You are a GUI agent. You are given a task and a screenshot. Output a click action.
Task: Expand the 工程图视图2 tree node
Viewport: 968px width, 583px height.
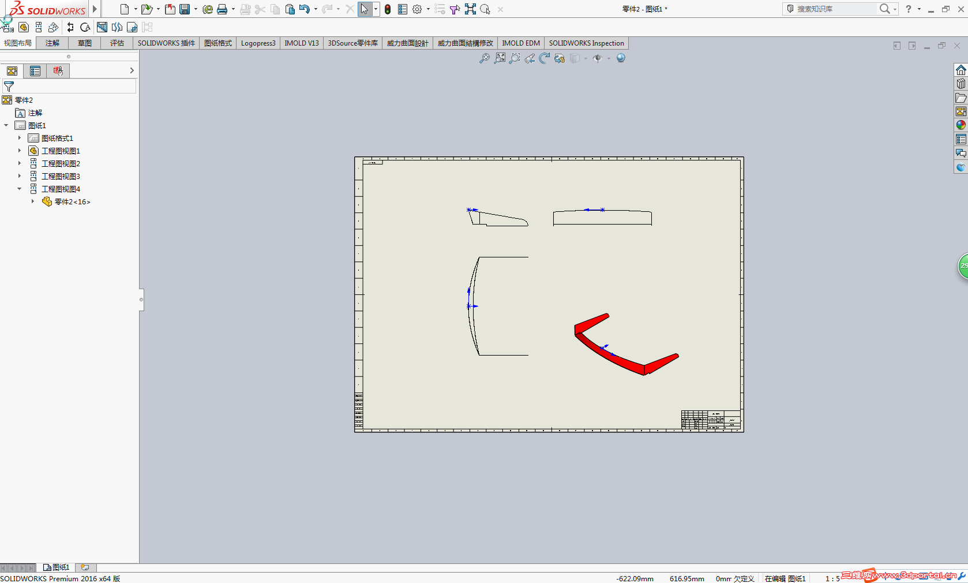point(20,163)
